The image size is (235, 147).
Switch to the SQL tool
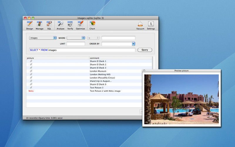click(49, 25)
